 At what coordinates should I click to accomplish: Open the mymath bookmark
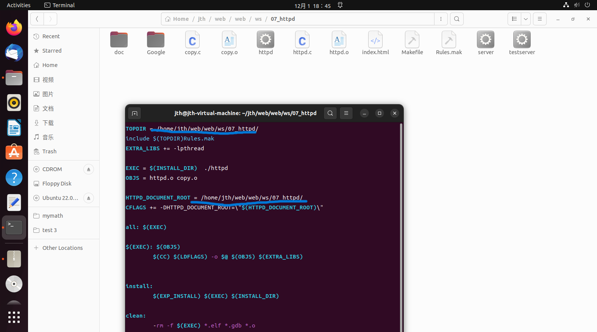(x=64, y=216)
